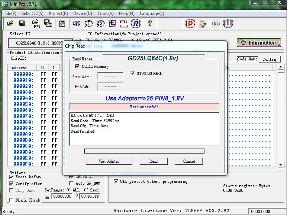The image size is (287, 215).
Task: Click the 'Read successful !' status text
Action: point(144,107)
